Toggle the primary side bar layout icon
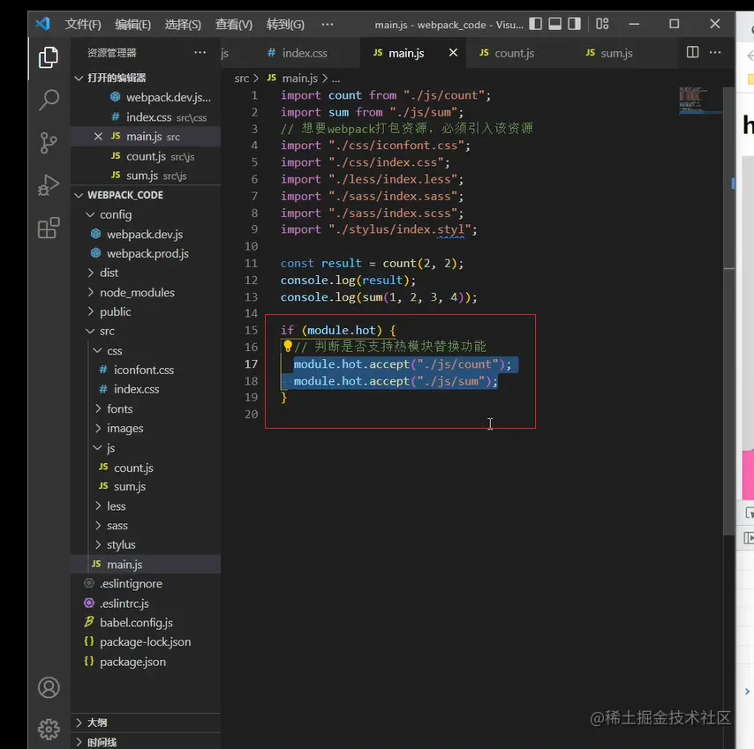Image resolution: width=754 pixels, height=749 pixels. pyautogui.click(x=535, y=24)
